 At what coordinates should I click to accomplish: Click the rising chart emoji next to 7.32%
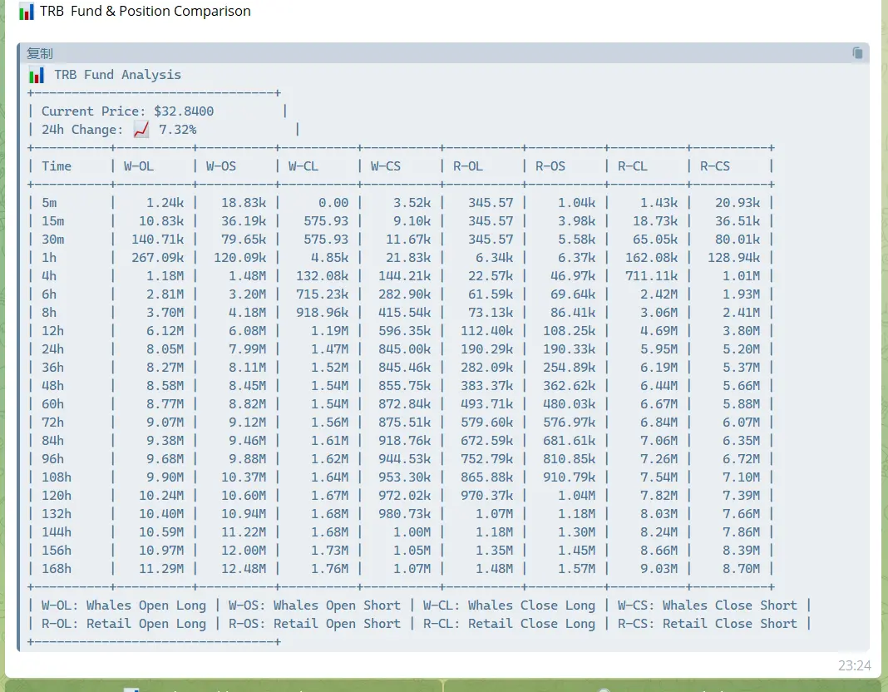click(x=141, y=130)
